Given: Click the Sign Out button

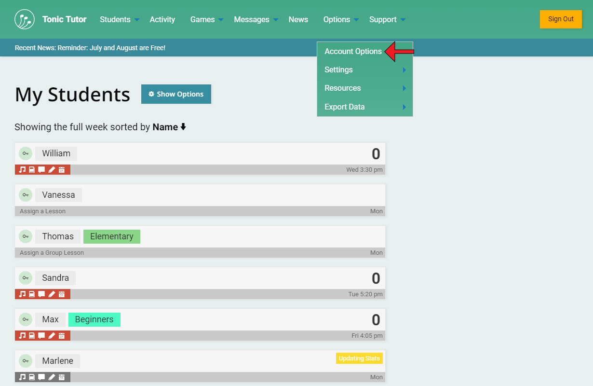Looking at the screenshot, I should coord(561,19).
